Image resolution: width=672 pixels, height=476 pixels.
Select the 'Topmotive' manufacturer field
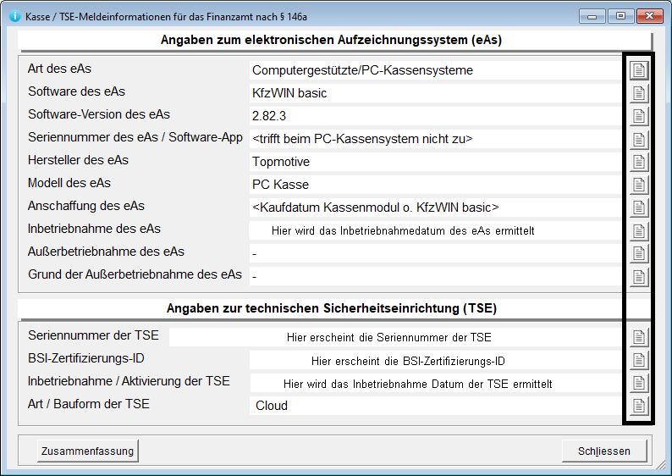click(435, 162)
